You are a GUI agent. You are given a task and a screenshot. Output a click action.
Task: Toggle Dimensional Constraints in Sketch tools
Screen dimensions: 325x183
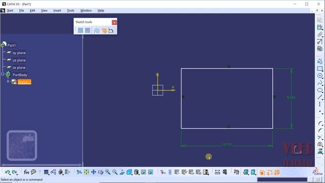pos(111,30)
